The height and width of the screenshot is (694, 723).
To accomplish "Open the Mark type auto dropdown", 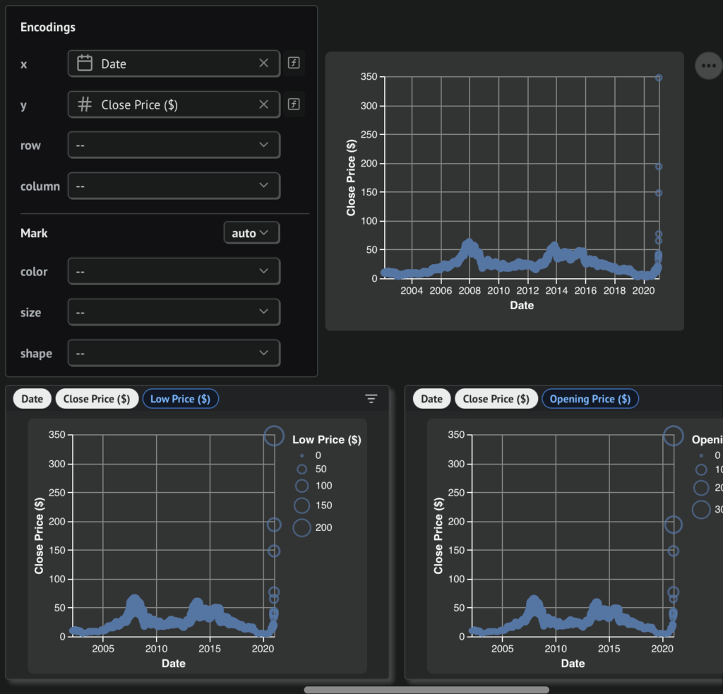I will [x=251, y=233].
